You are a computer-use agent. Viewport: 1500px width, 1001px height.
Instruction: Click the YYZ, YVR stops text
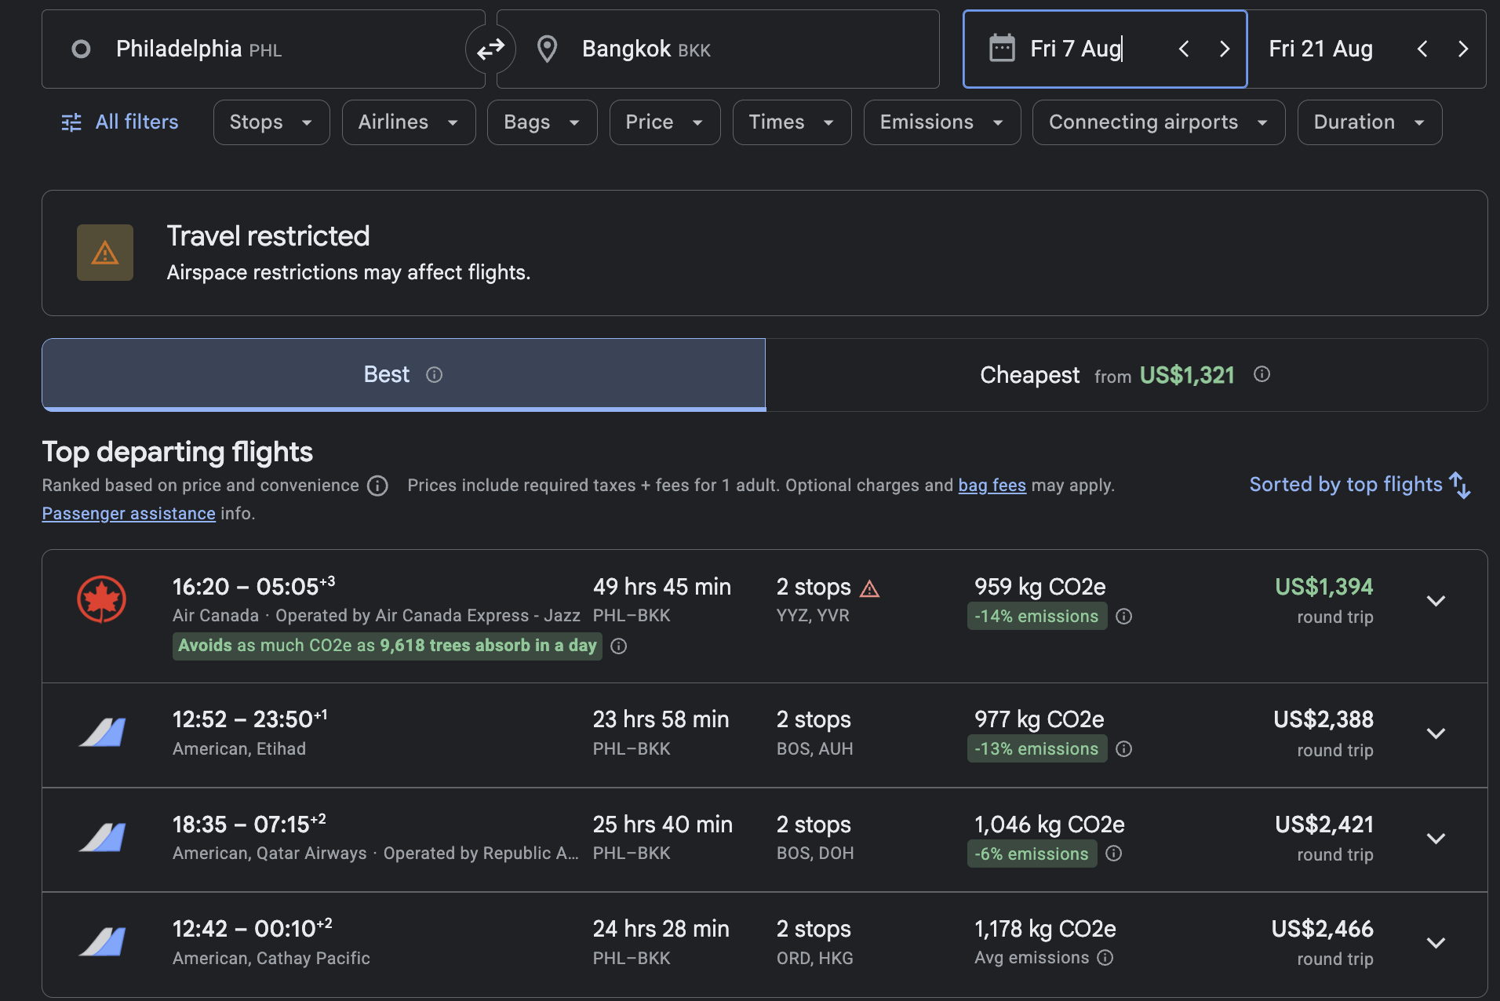(x=813, y=616)
